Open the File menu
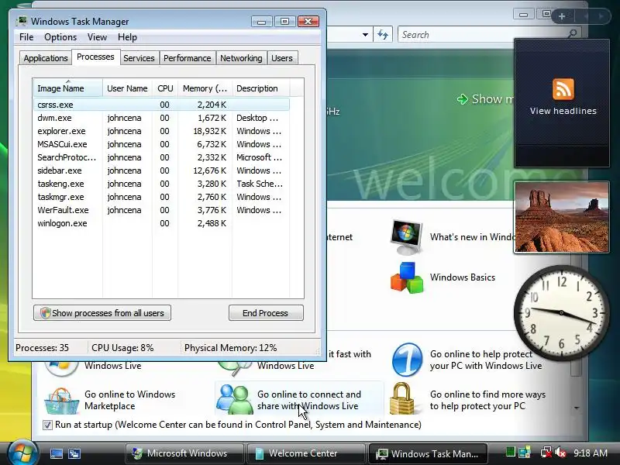This screenshot has width=620, height=465. pyautogui.click(x=26, y=37)
